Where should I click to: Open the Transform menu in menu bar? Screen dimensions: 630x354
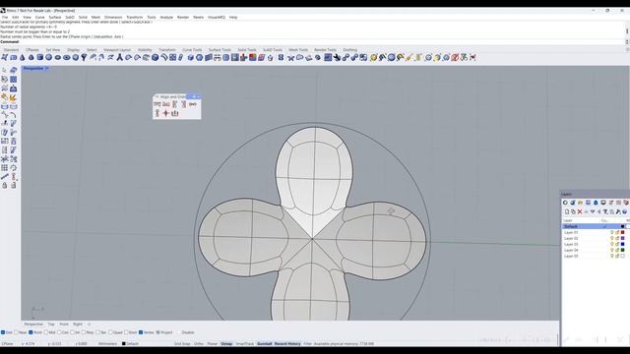134,18
